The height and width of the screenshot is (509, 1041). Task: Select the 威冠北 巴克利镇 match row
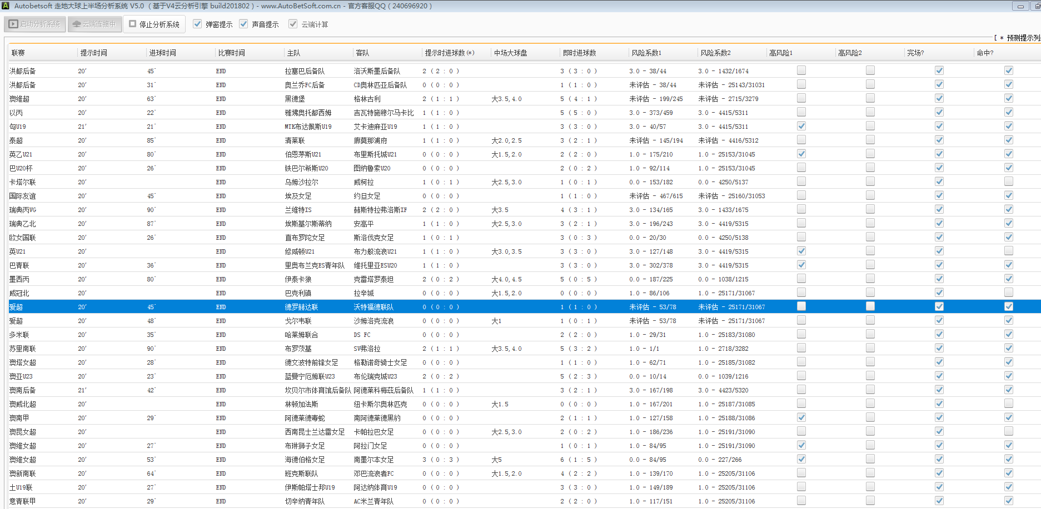tap(298, 293)
